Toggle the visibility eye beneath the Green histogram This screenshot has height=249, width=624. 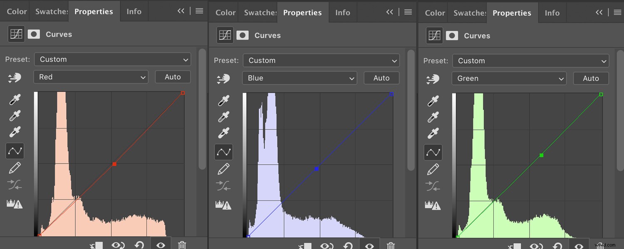pyautogui.click(x=579, y=245)
